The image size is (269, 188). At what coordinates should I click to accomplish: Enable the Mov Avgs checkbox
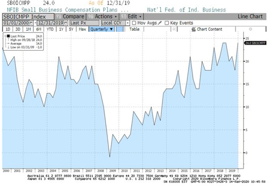134,23
